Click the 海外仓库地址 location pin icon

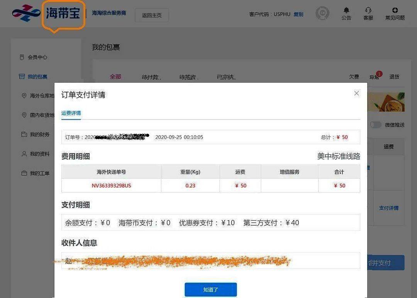coord(24,95)
